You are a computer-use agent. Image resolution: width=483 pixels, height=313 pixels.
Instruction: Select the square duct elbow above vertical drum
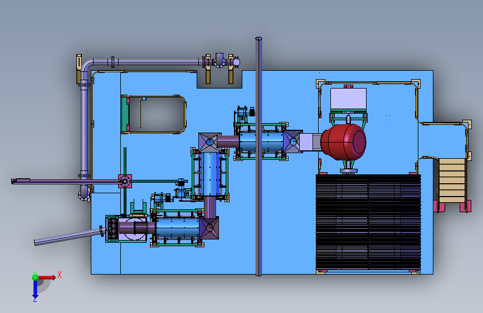tap(210, 143)
